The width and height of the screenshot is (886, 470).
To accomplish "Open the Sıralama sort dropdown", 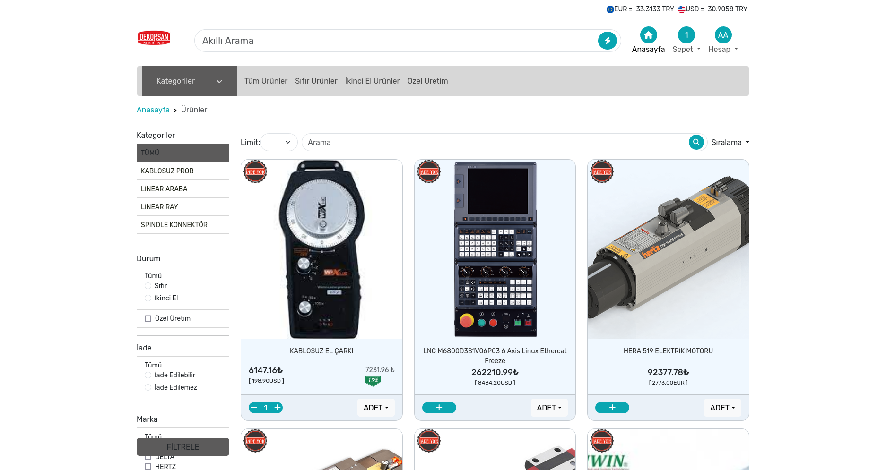I will 730,142.
